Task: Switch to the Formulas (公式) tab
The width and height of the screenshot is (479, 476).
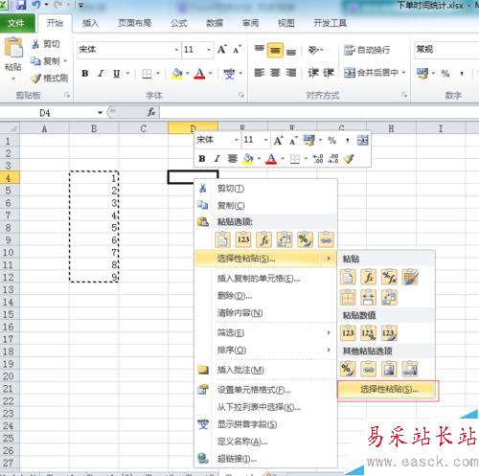Action: pos(179,23)
